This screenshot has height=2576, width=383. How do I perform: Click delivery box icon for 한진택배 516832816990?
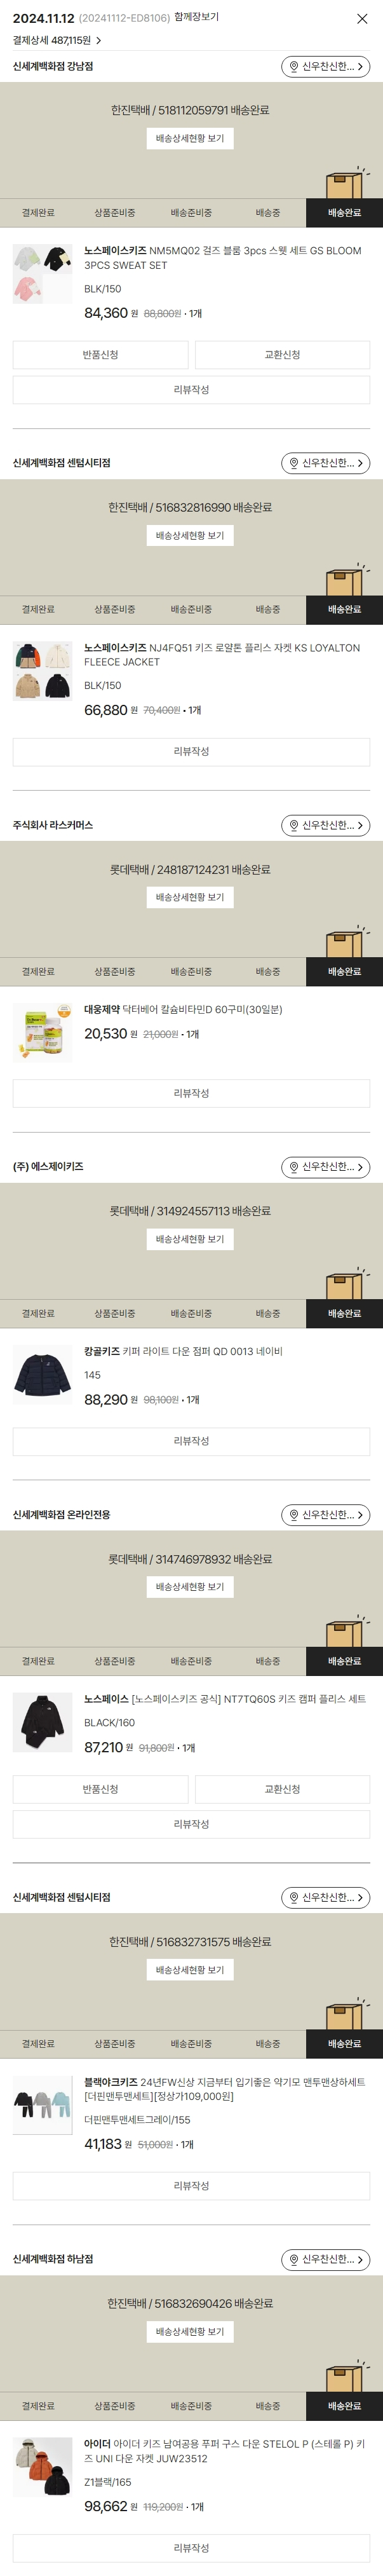pyautogui.click(x=344, y=580)
